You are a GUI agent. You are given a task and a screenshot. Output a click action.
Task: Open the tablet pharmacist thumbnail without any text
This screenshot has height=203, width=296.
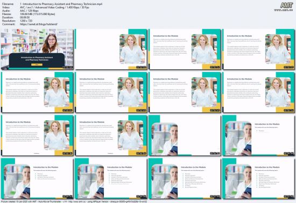(x=185, y=135)
